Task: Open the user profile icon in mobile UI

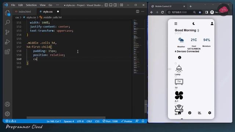Action: point(212,23)
